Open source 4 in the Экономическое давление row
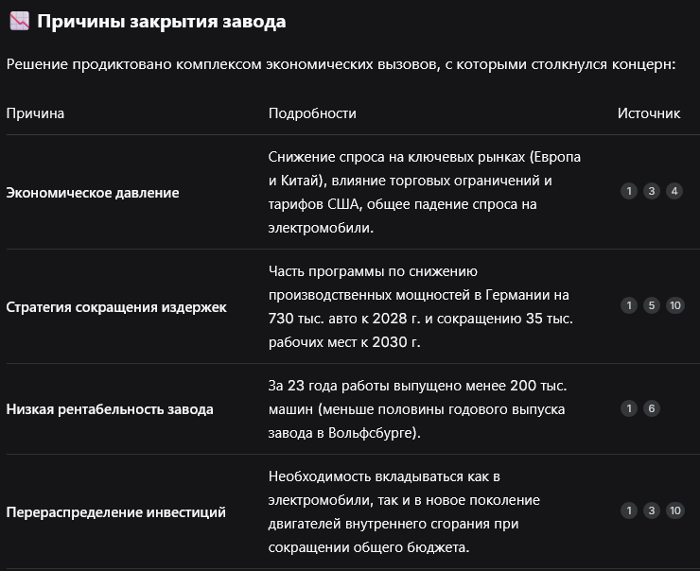 point(674,191)
